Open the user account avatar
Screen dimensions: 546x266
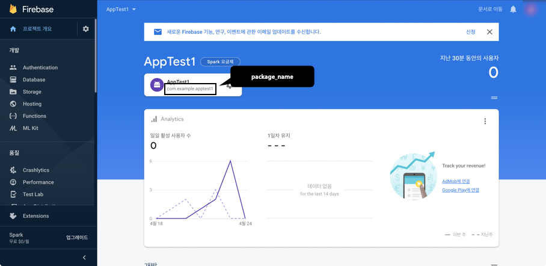[x=532, y=10]
